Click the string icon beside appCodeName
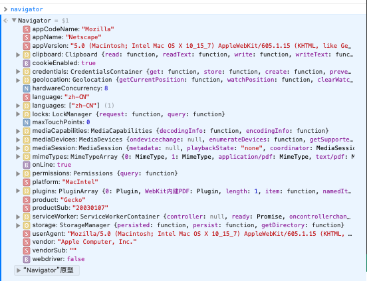This screenshot has width=367, height=281. tap(27, 29)
